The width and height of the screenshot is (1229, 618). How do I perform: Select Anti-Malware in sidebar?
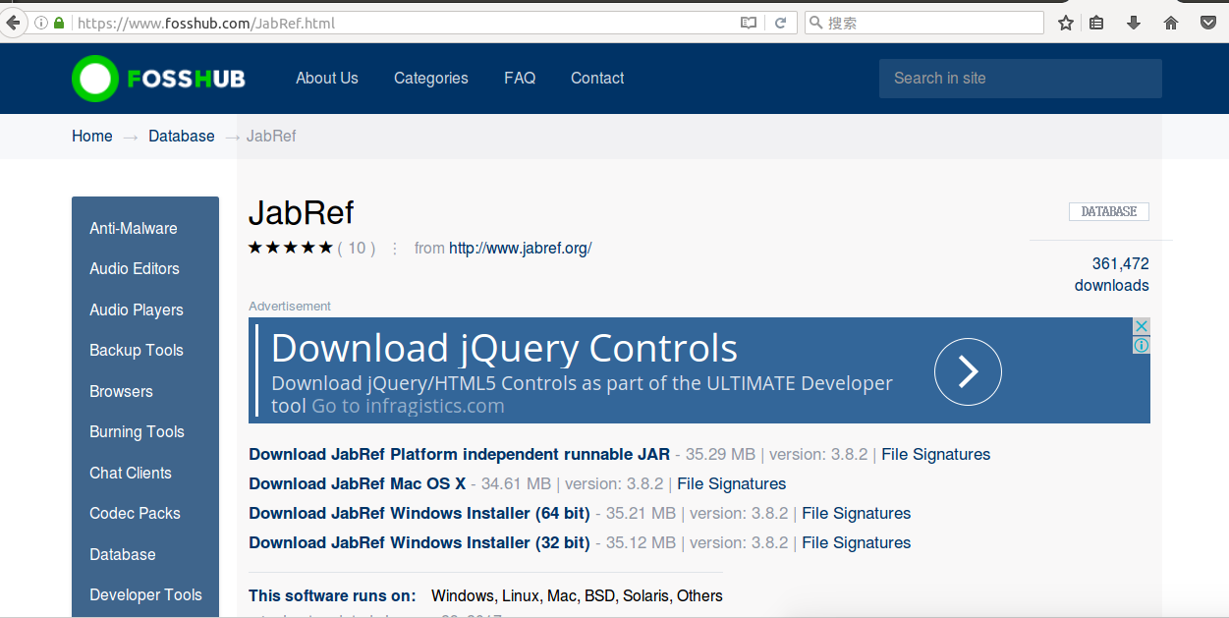[134, 228]
